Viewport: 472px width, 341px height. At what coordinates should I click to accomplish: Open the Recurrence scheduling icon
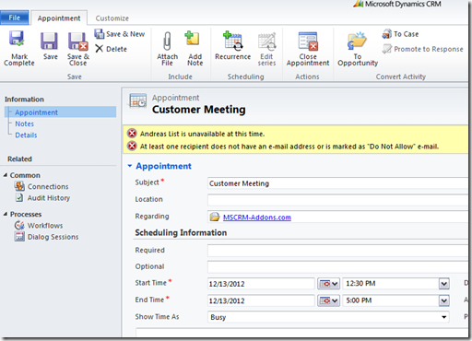pos(232,41)
